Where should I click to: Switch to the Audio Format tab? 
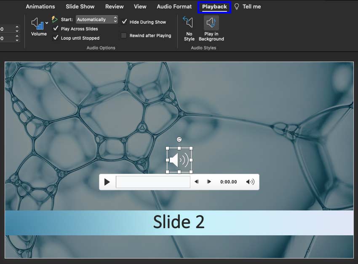174,6
